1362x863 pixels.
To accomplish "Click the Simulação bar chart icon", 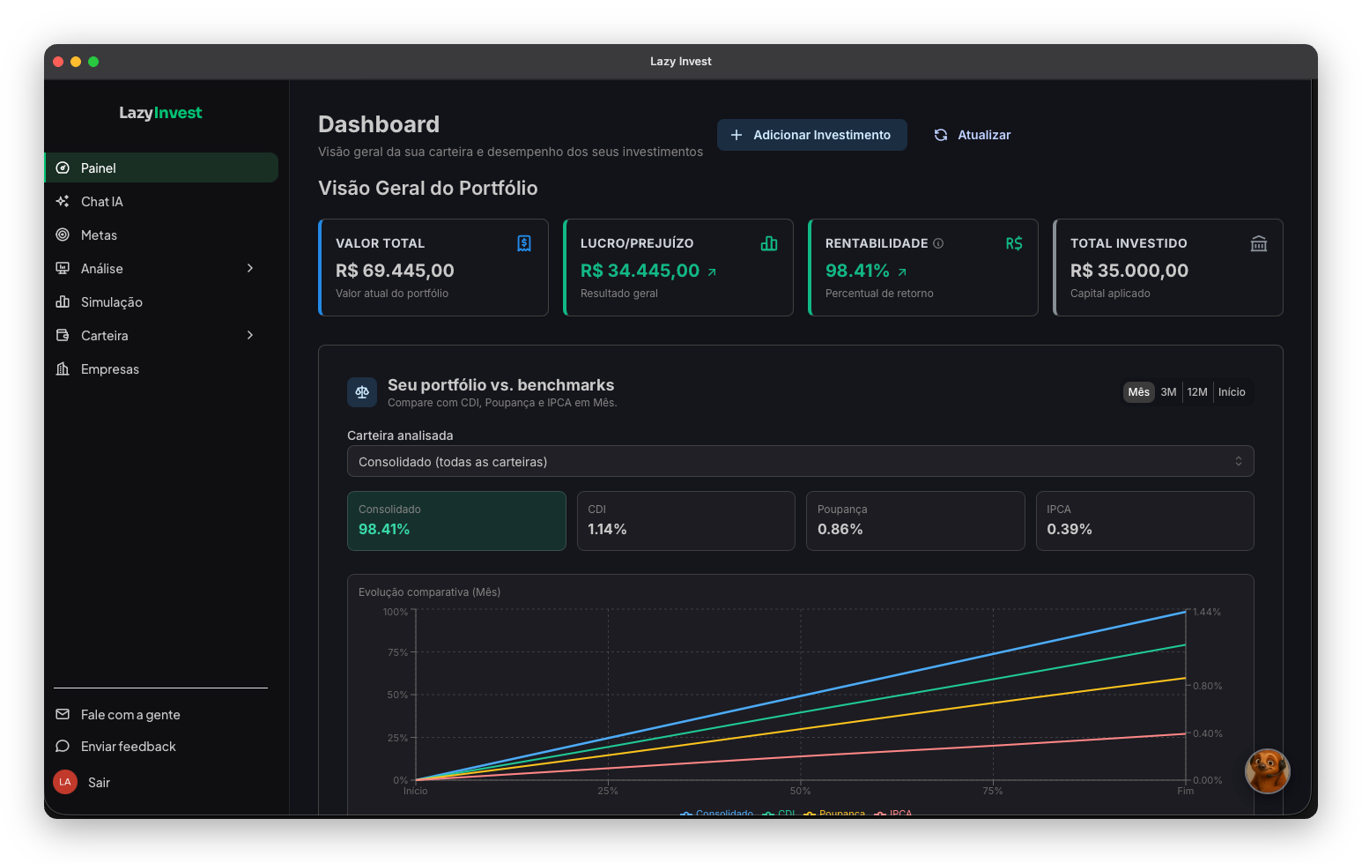I will [x=63, y=301].
